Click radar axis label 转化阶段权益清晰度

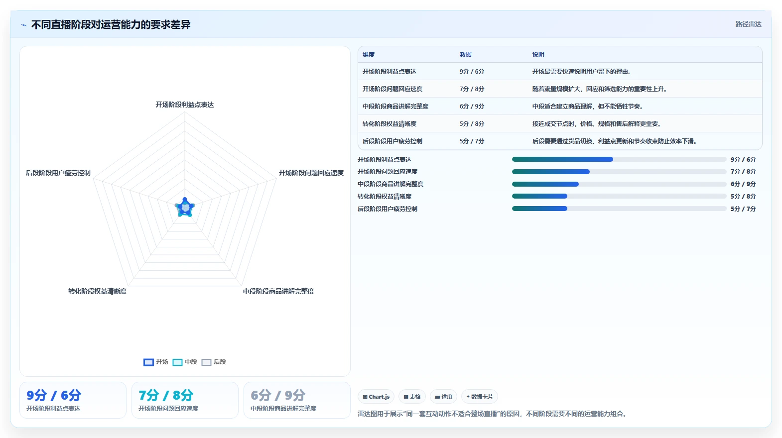click(x=98, y=291)
